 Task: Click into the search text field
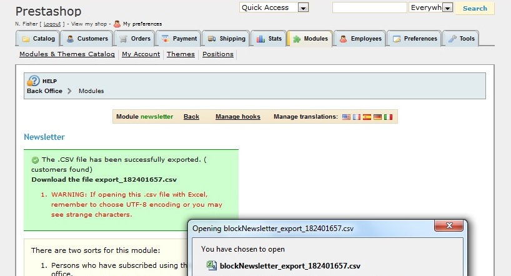tap(369, 8)
